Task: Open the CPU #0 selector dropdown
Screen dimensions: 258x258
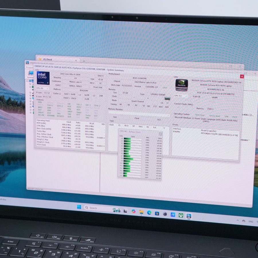Action: point(42,88)
